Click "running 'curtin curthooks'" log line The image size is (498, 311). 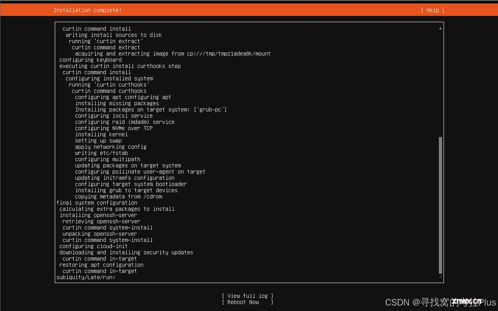click(x=109, y=85)
